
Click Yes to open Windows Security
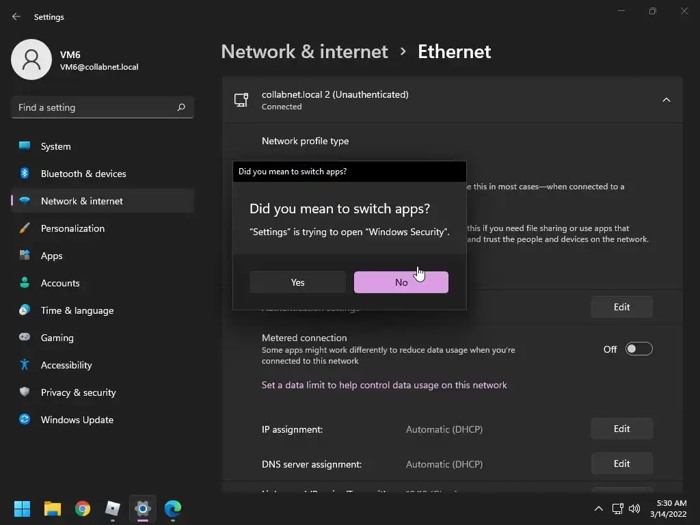[297, 282]
